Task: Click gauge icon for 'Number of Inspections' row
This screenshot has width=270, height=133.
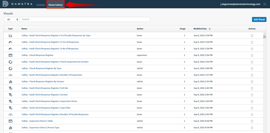Action: point(10,75)
